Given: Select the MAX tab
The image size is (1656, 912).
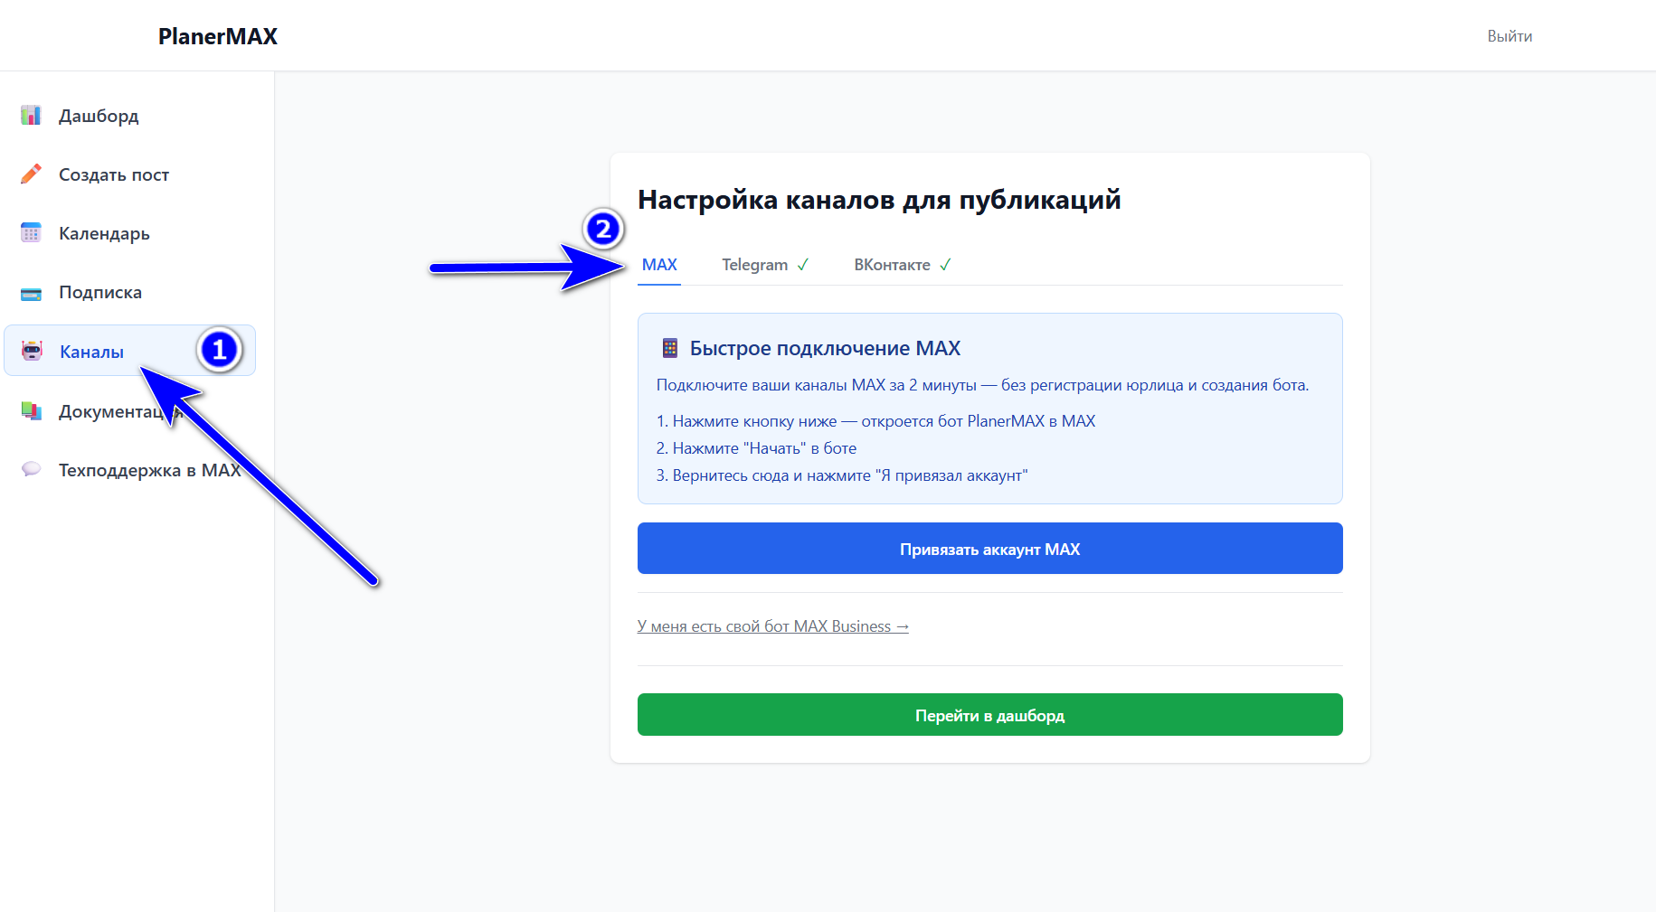Looking at the screenshot, I should tap(658, 264).
